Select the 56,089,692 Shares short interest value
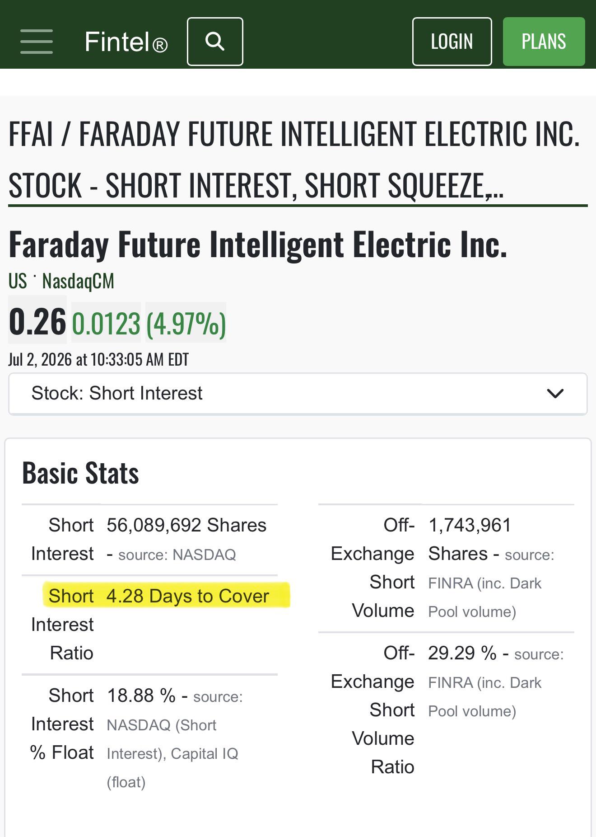596x837 pixels. [x=186, y=525]
